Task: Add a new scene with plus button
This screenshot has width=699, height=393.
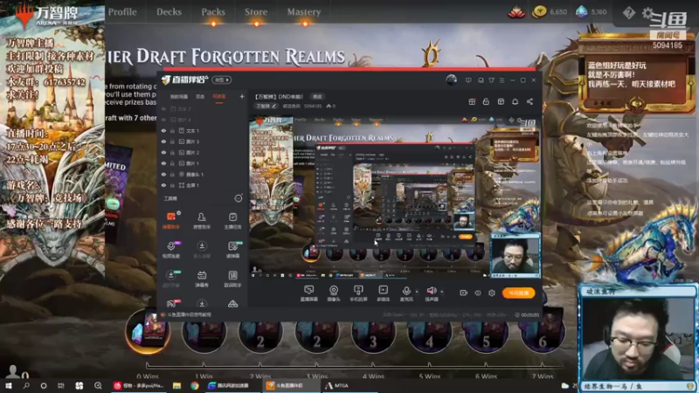Action: coord(242,96)
